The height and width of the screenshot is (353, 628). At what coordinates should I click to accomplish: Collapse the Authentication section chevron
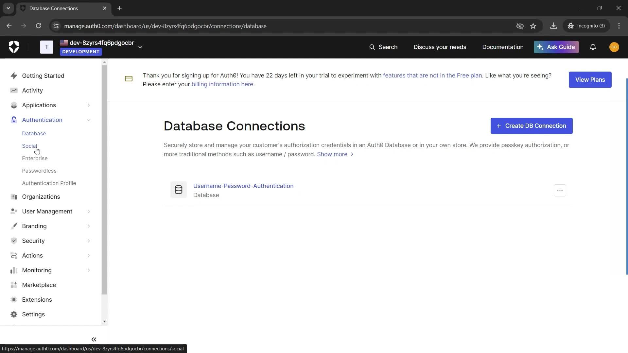[89, 120]
